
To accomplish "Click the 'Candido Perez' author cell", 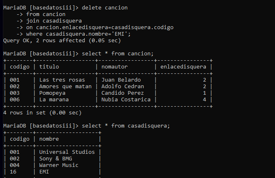I will [120, 93].
